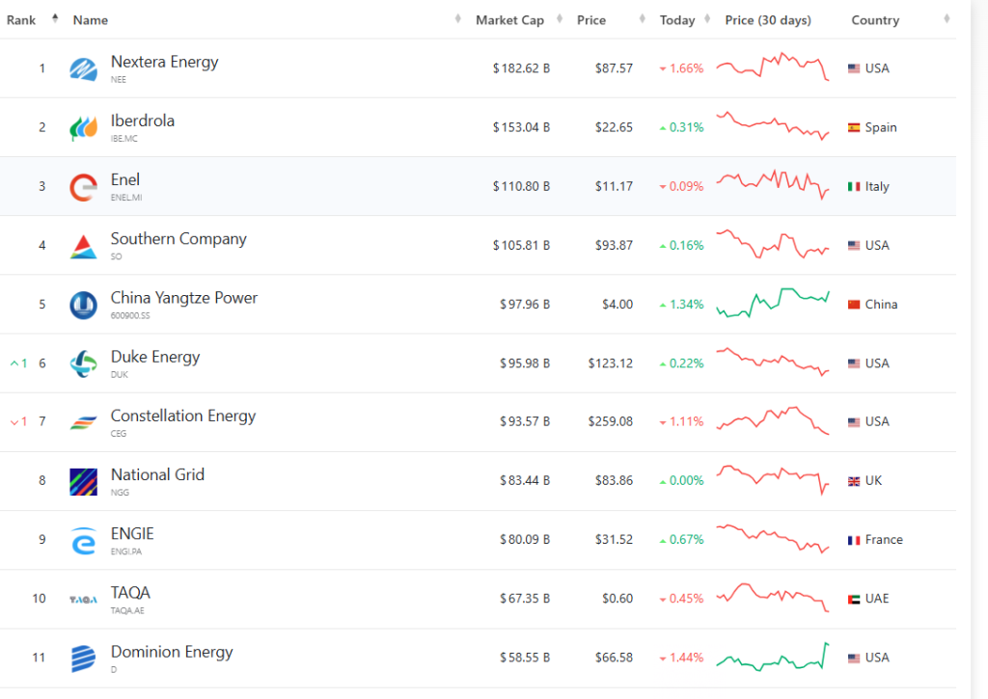Viewport: 988px width, 699px height.
Task: Sort by Country column sort arrows
Action: coord(947,19)
